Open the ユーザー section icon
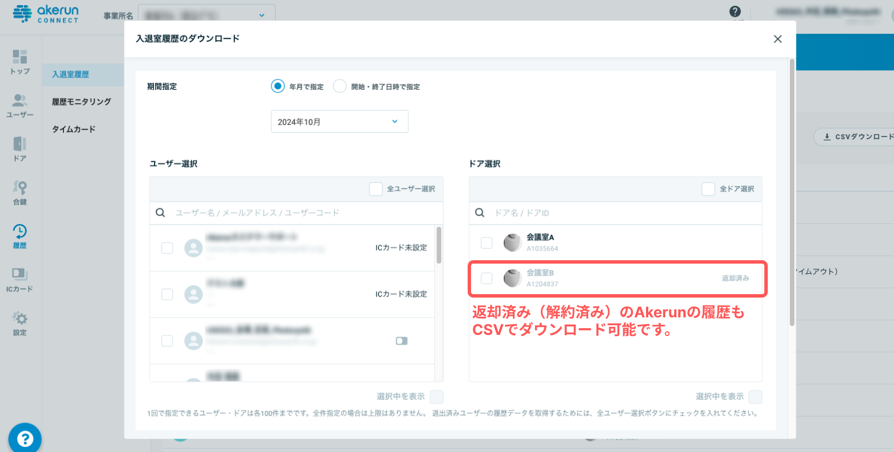894x452 pixels. tap(20, 100)
